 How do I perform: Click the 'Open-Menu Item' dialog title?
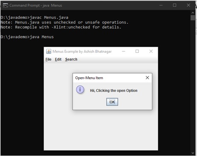click(89, 78)
